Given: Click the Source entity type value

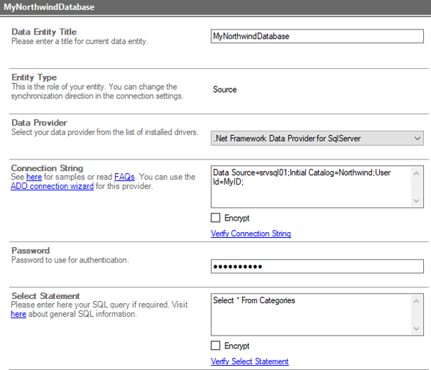Looking at the screenshot, I should point(225,90).
